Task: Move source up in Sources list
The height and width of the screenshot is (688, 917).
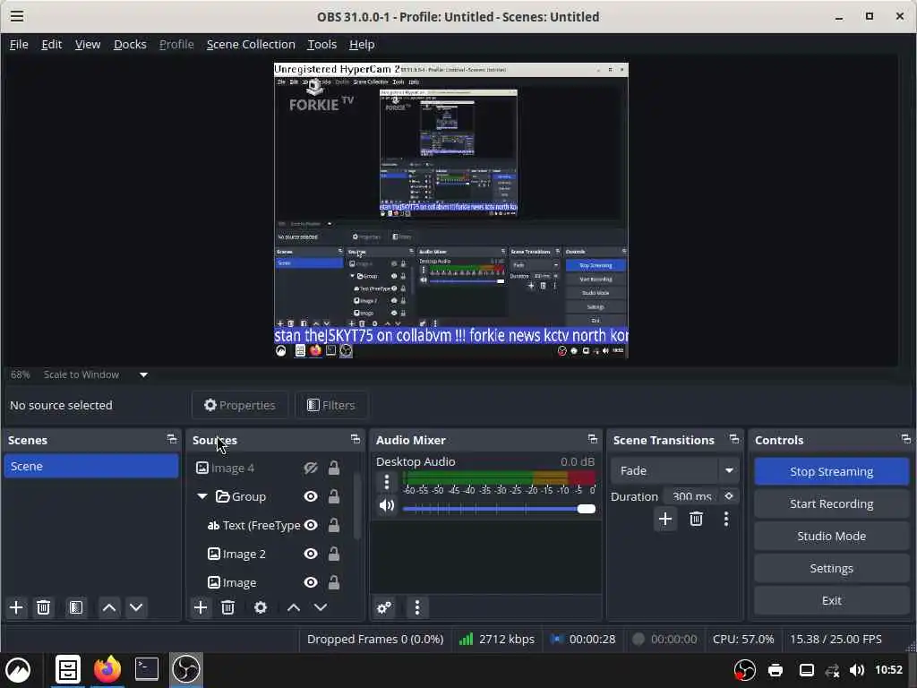Action: [294, 607]
